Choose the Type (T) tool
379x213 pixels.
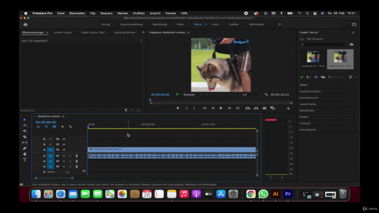[x=25, y=160]
